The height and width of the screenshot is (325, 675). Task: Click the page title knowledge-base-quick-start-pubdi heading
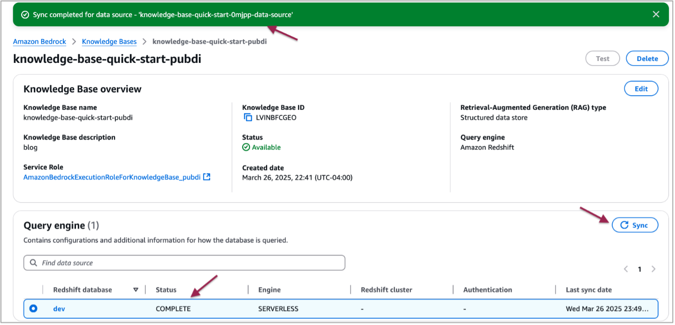point(107,59)
